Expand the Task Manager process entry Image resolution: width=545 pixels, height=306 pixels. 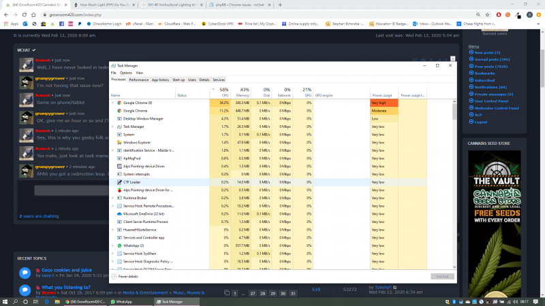[x=112, y=126]
